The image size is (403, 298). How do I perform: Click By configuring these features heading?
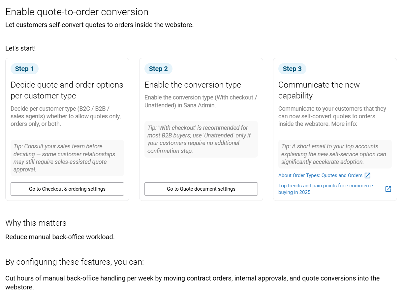coord(75,262)
